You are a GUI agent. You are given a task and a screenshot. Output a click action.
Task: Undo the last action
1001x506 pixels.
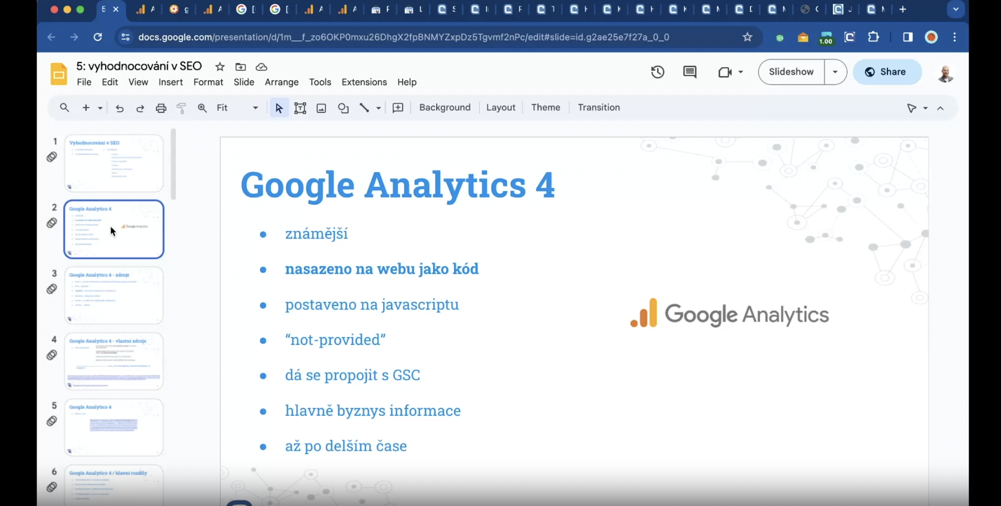[120, 108]
